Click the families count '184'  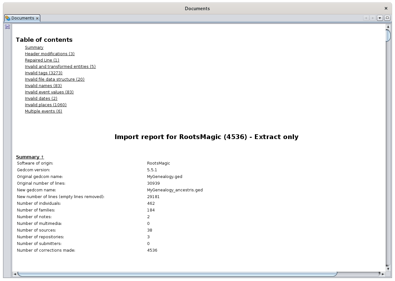151,210
